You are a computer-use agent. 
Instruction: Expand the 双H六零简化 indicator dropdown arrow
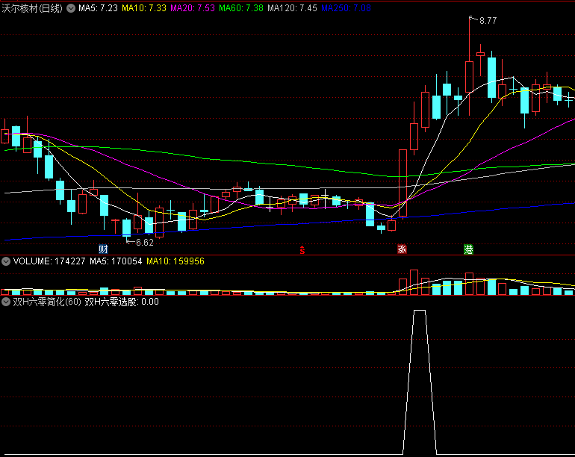point(6,302)
